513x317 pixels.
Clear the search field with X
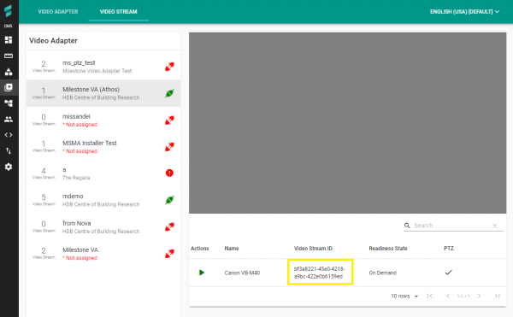tap(495, 226)
